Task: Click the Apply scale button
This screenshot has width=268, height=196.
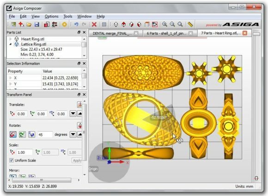Action: point(77,161)
